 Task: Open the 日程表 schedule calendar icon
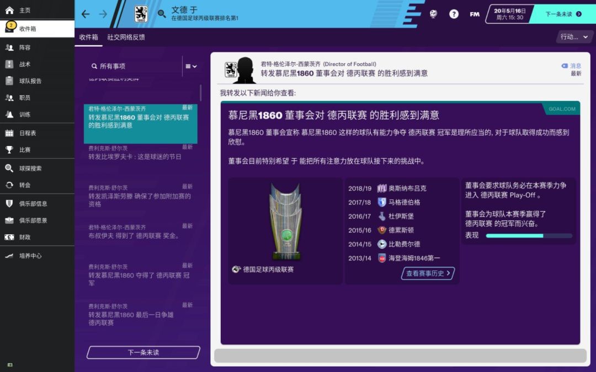(9, 133)
